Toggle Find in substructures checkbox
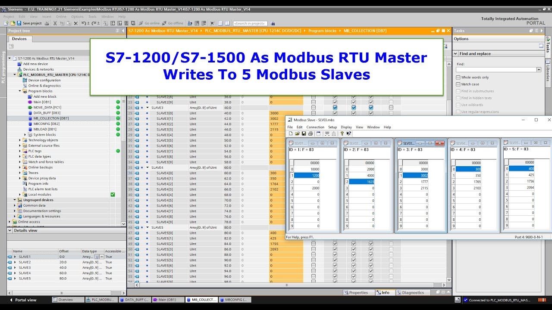Screen dimensions: 552x310 pyautogui.click(x=458, y=91)
